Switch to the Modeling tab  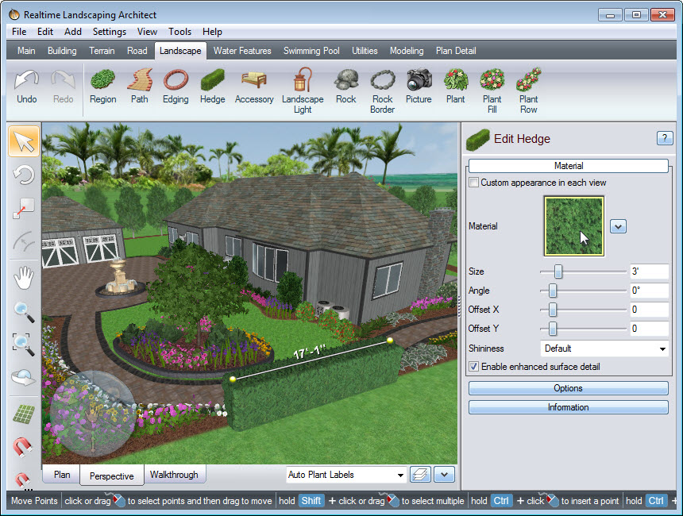pos(407,51)
